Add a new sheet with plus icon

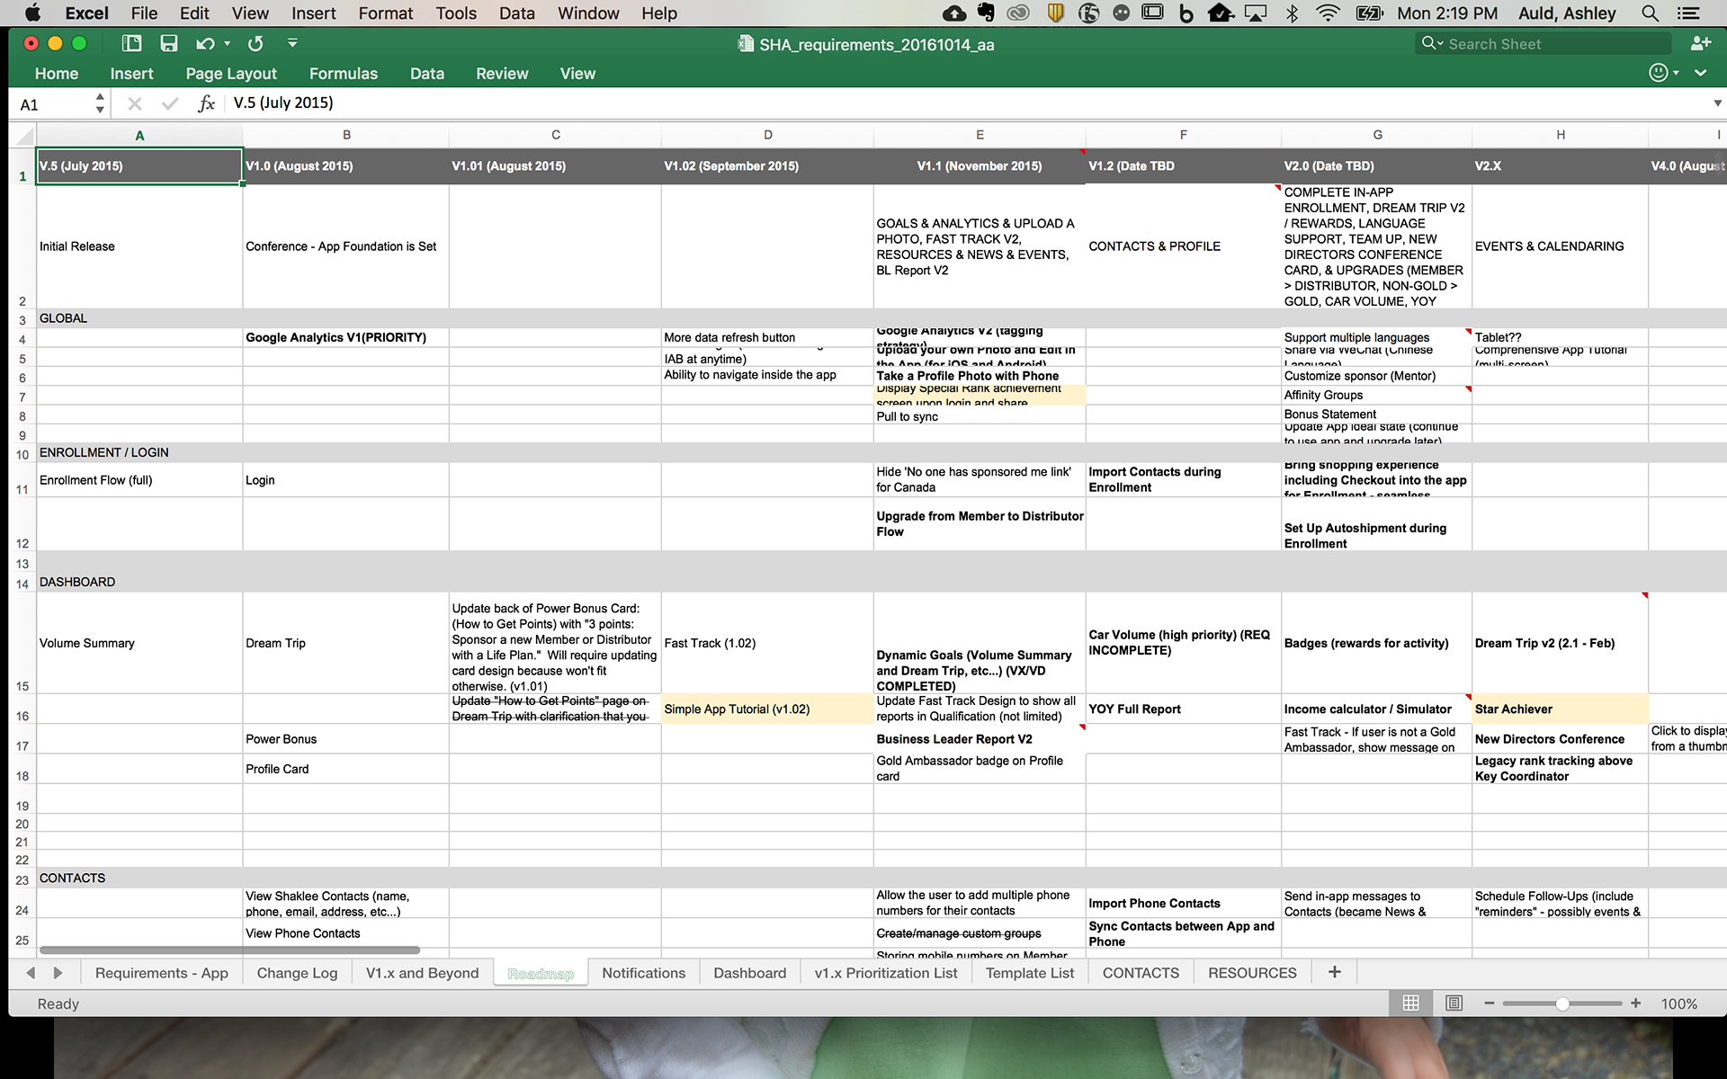pos(1334,972)
